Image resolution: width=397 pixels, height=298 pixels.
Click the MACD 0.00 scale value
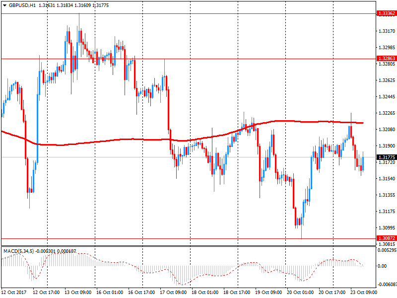tap(382, 266)
